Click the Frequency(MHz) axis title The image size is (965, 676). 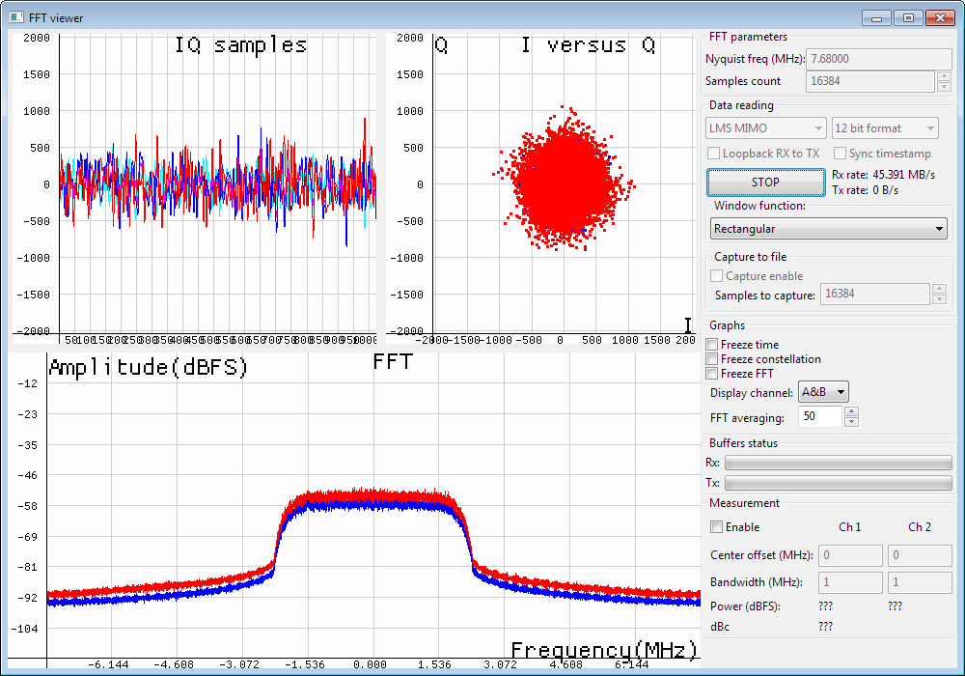point(605,650)
